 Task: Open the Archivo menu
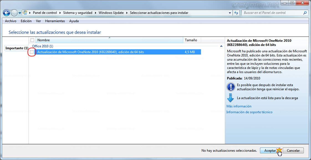pos(11,21)
